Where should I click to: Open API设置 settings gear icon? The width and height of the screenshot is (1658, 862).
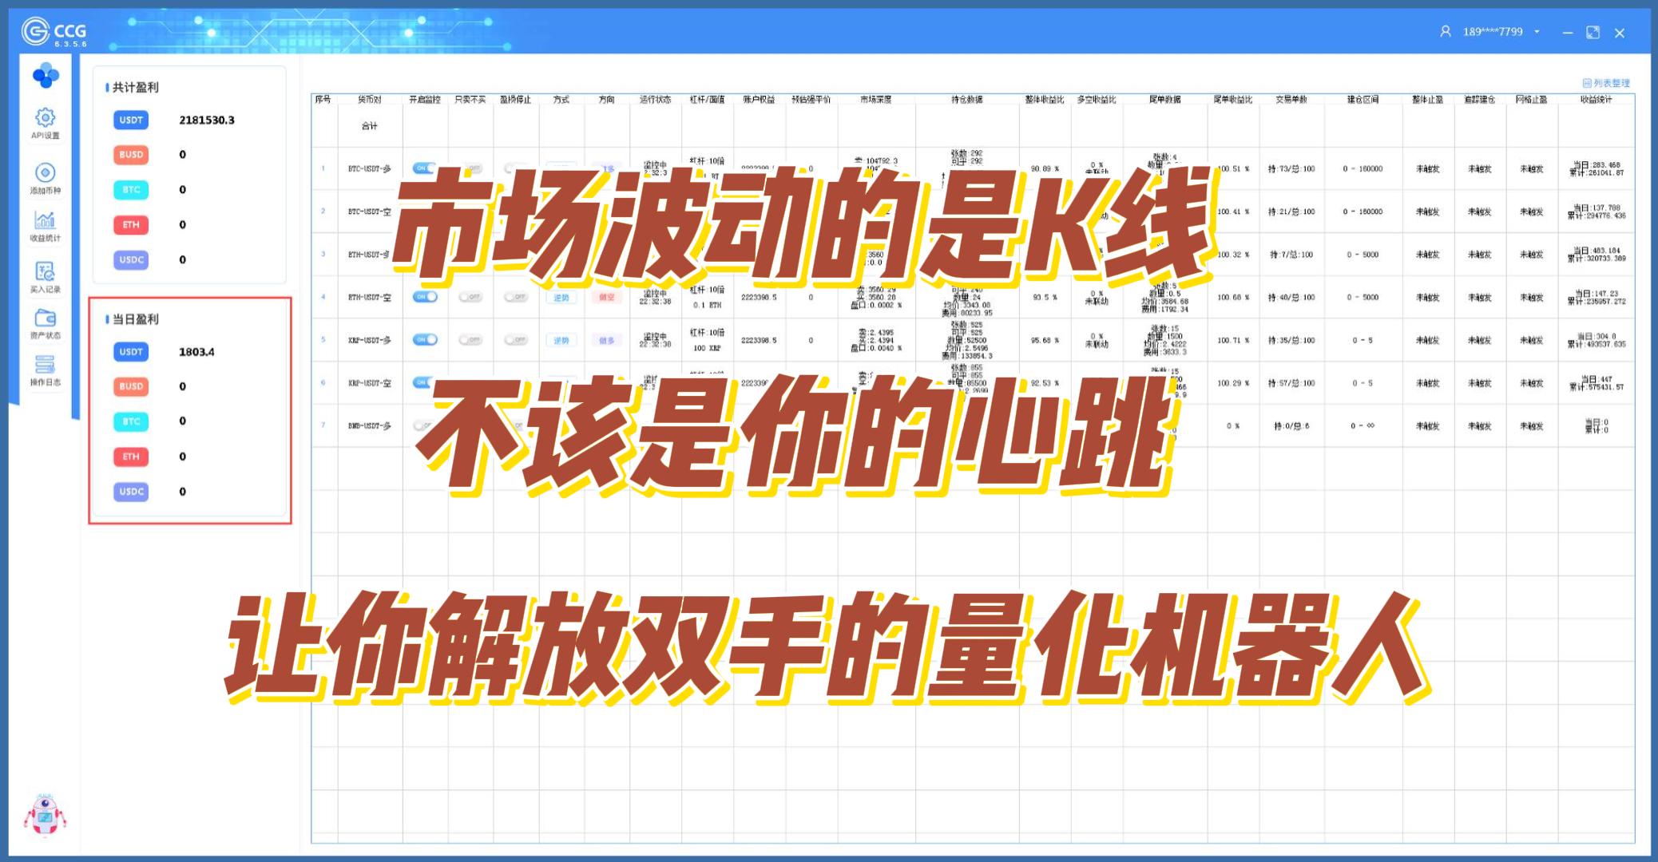point(45,118)
